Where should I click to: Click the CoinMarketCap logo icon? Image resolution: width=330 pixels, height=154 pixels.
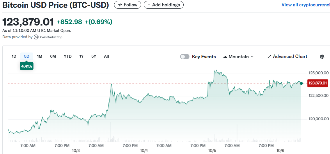(36, 37)
